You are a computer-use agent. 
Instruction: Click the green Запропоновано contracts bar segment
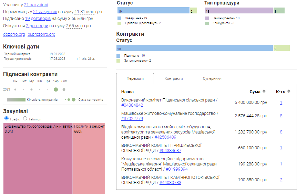point(281,48)
